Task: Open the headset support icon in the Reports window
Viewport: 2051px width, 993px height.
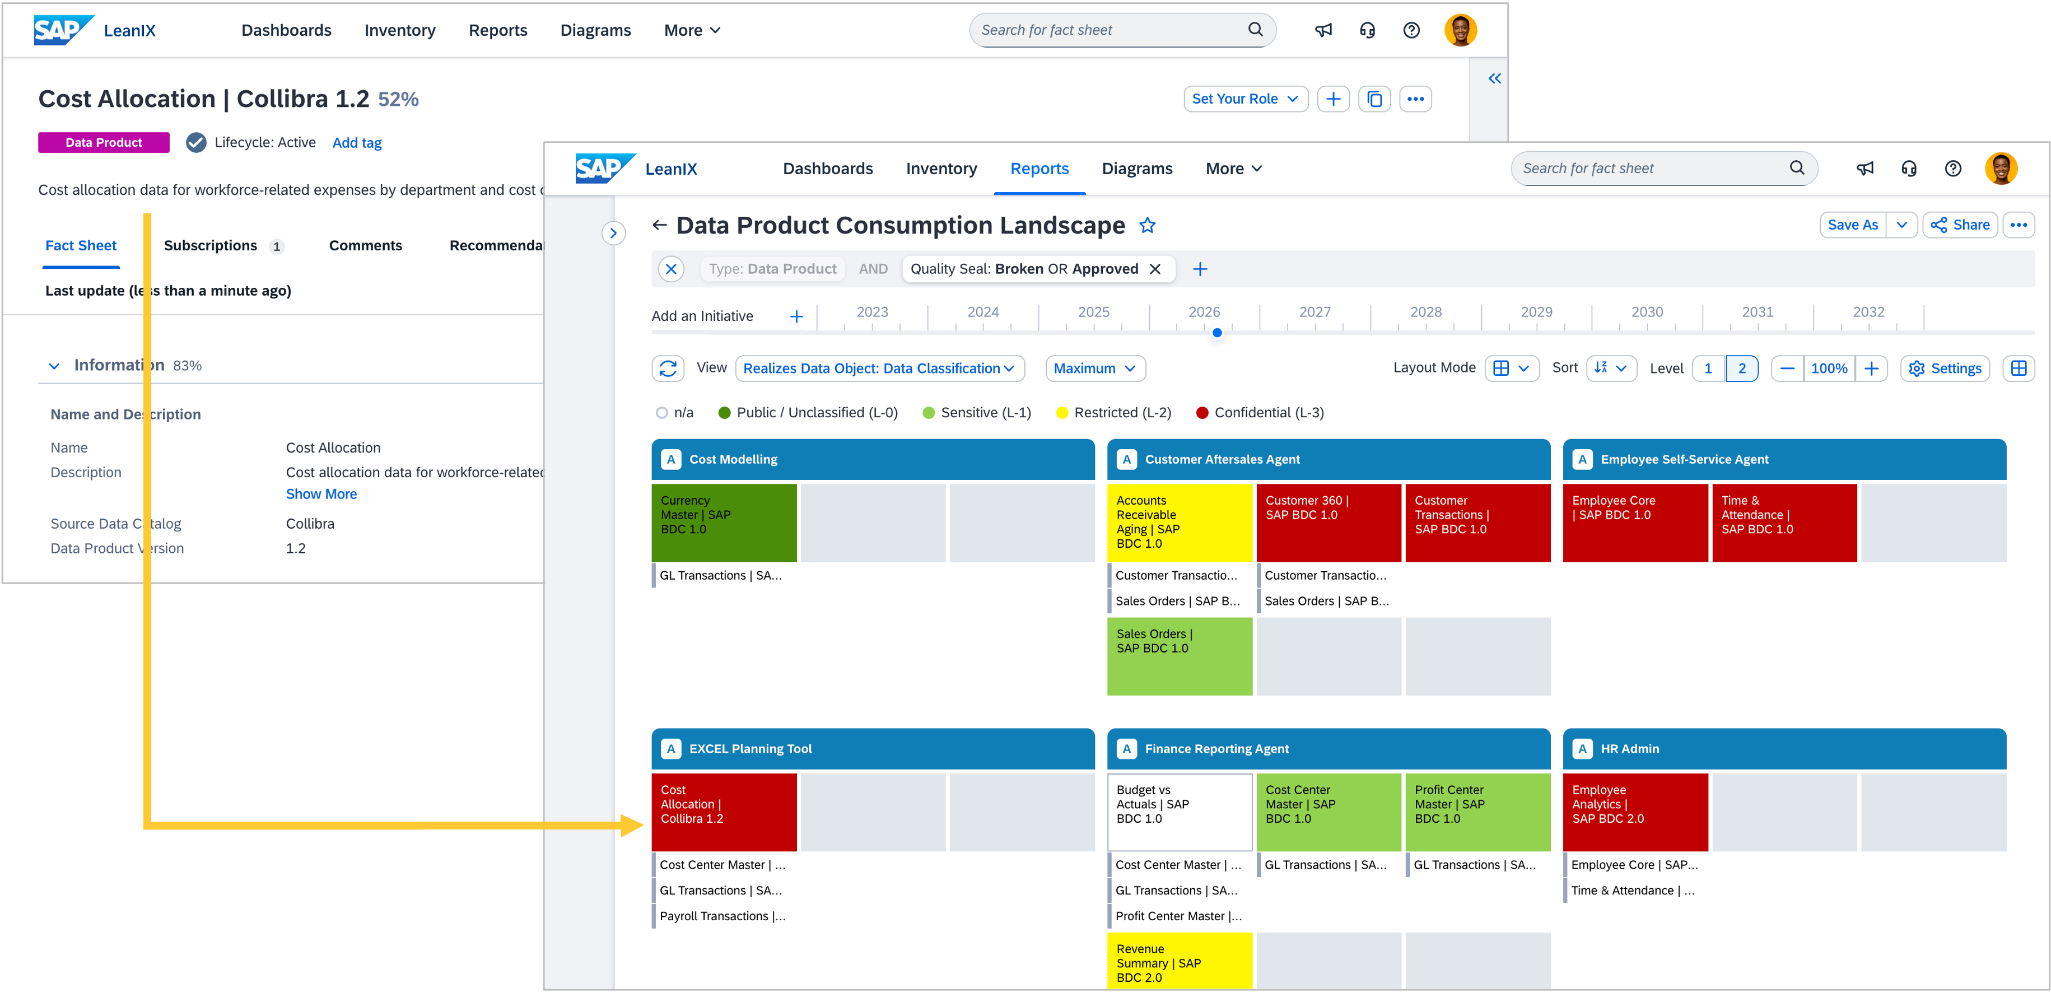Action: (x=1909, y=168)
